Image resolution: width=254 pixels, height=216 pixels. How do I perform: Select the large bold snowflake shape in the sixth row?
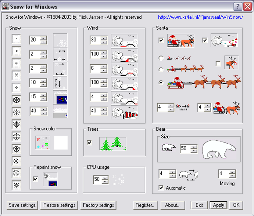pos(16,100)
